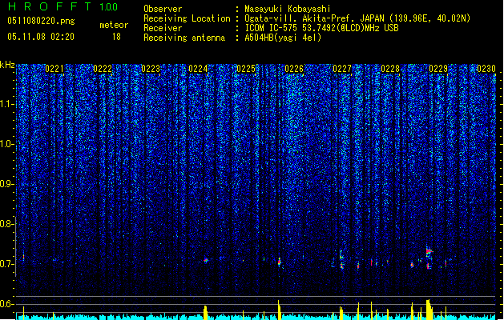Screen dimensions: 504x320
Task: Click the 0.6 frequency axis label
Action: 7,304
